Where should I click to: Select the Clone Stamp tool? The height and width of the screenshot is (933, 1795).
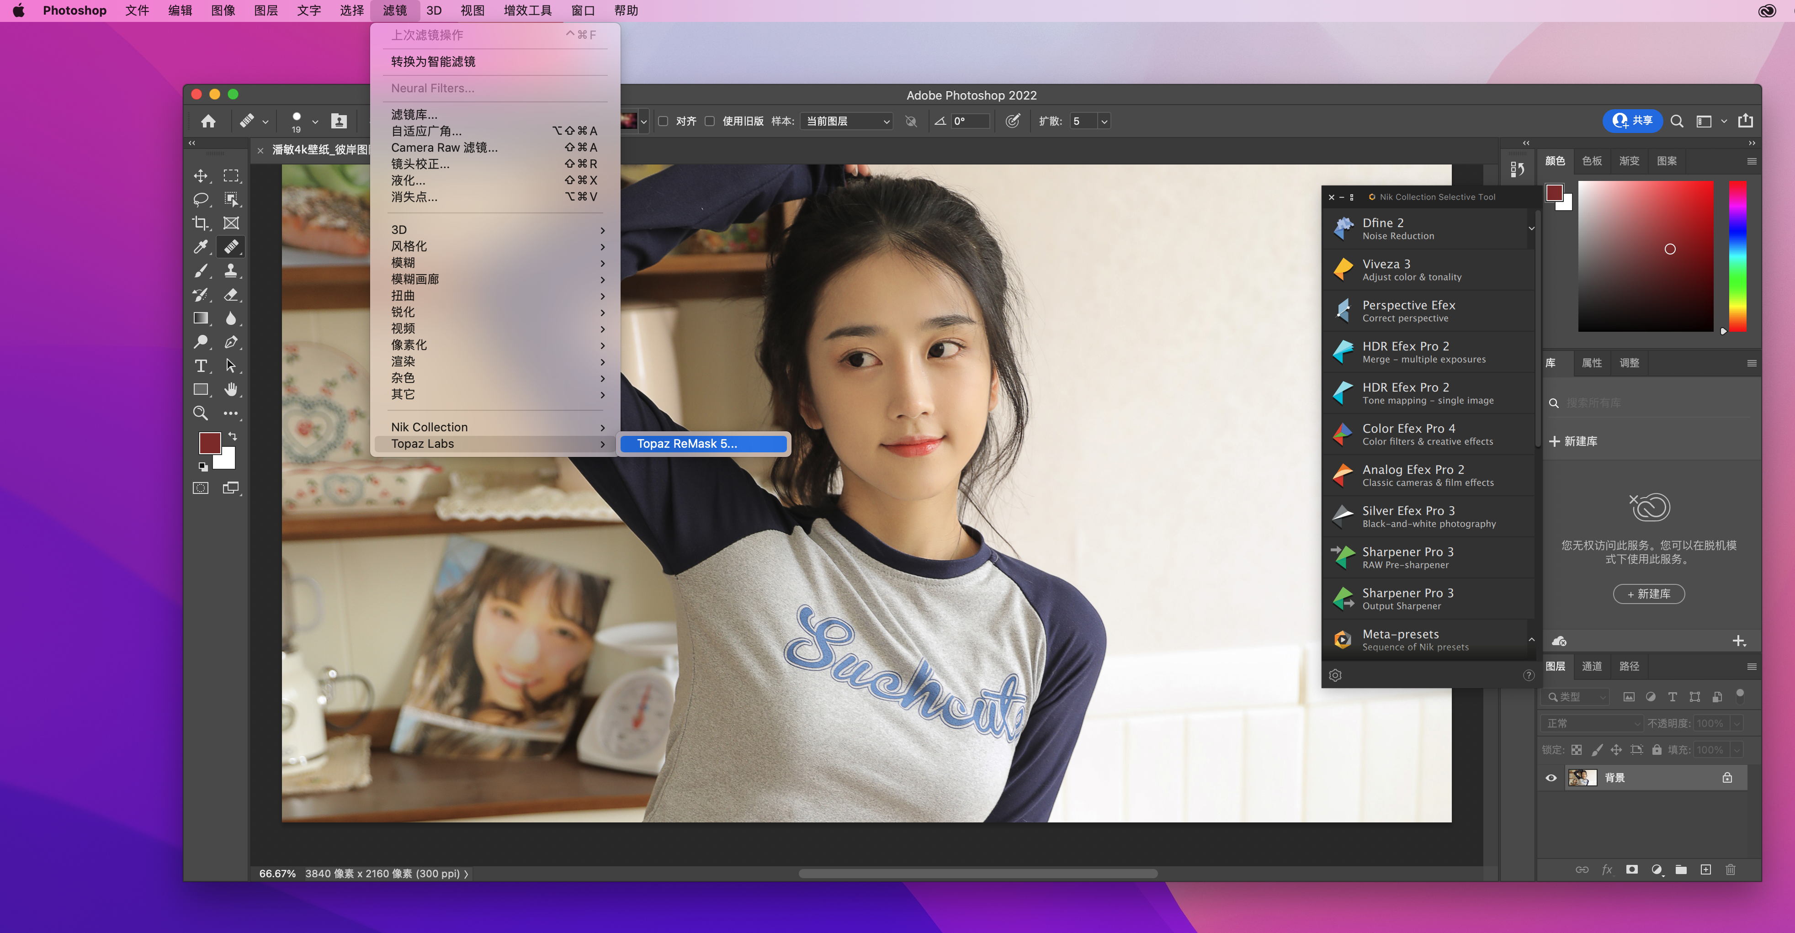point(231,270)
